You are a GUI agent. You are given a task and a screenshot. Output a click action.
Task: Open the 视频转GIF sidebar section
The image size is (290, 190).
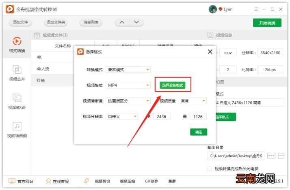[17, 101]
